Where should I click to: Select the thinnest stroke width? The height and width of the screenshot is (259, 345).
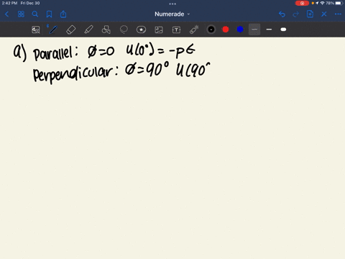(x=254, y=29)
